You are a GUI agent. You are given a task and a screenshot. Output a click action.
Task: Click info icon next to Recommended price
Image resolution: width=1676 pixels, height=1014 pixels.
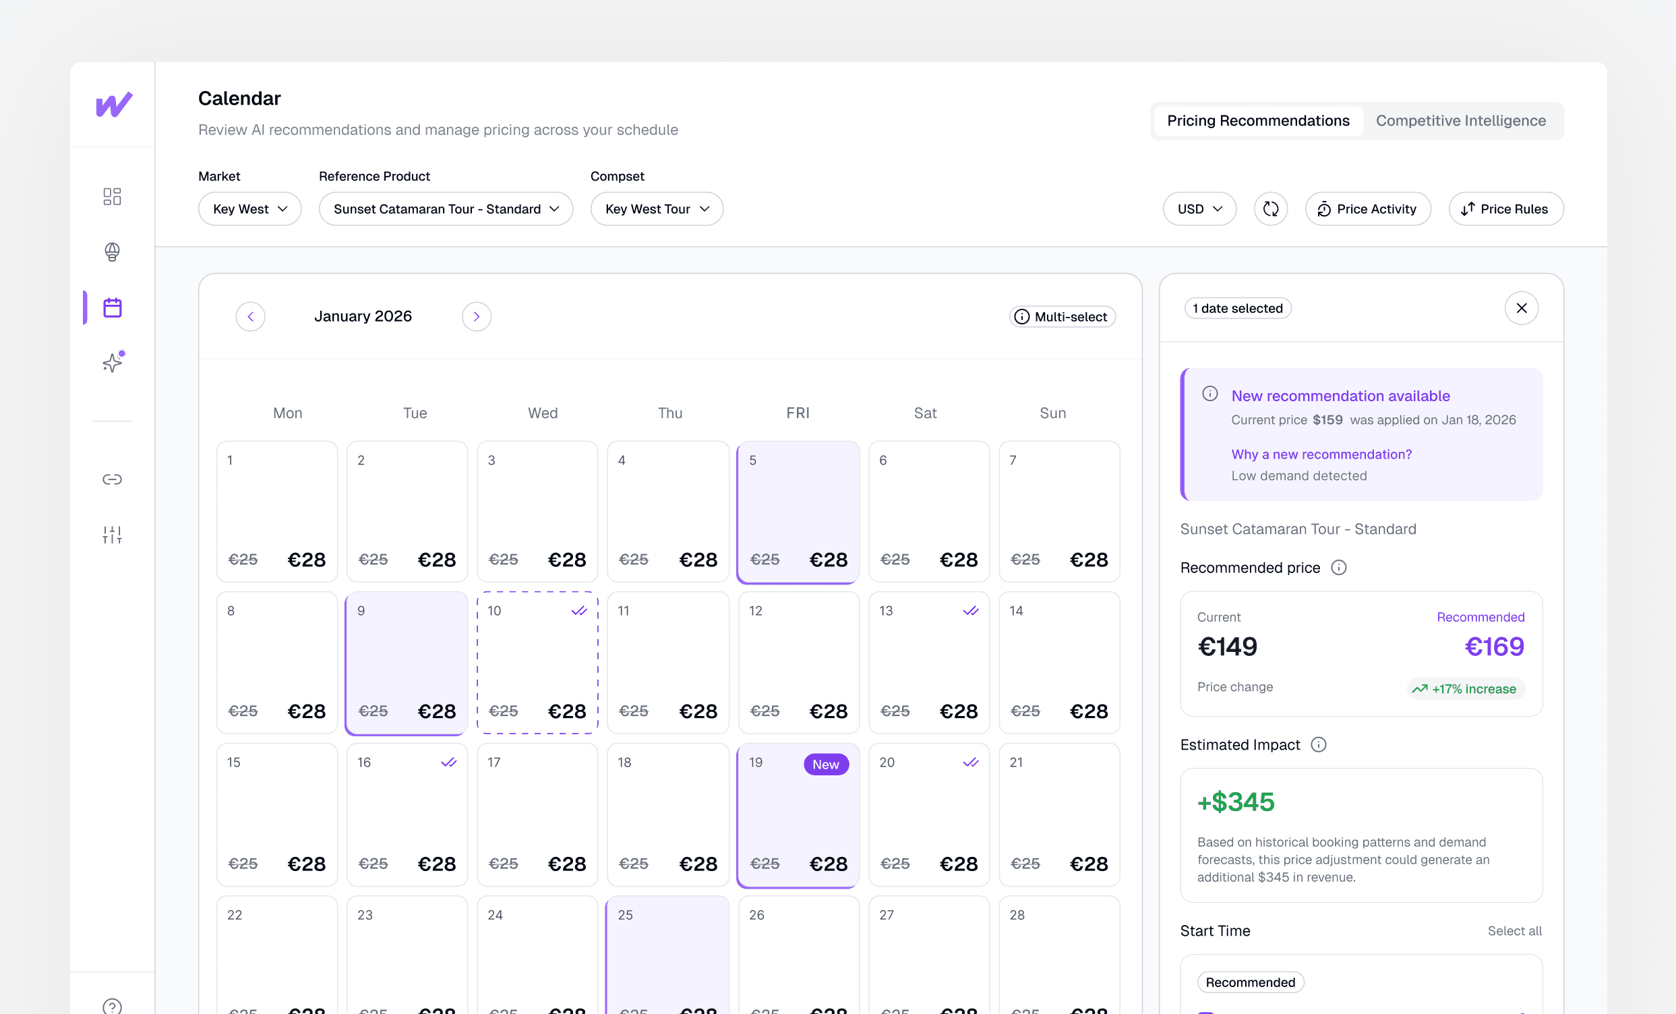point(1339,567)
